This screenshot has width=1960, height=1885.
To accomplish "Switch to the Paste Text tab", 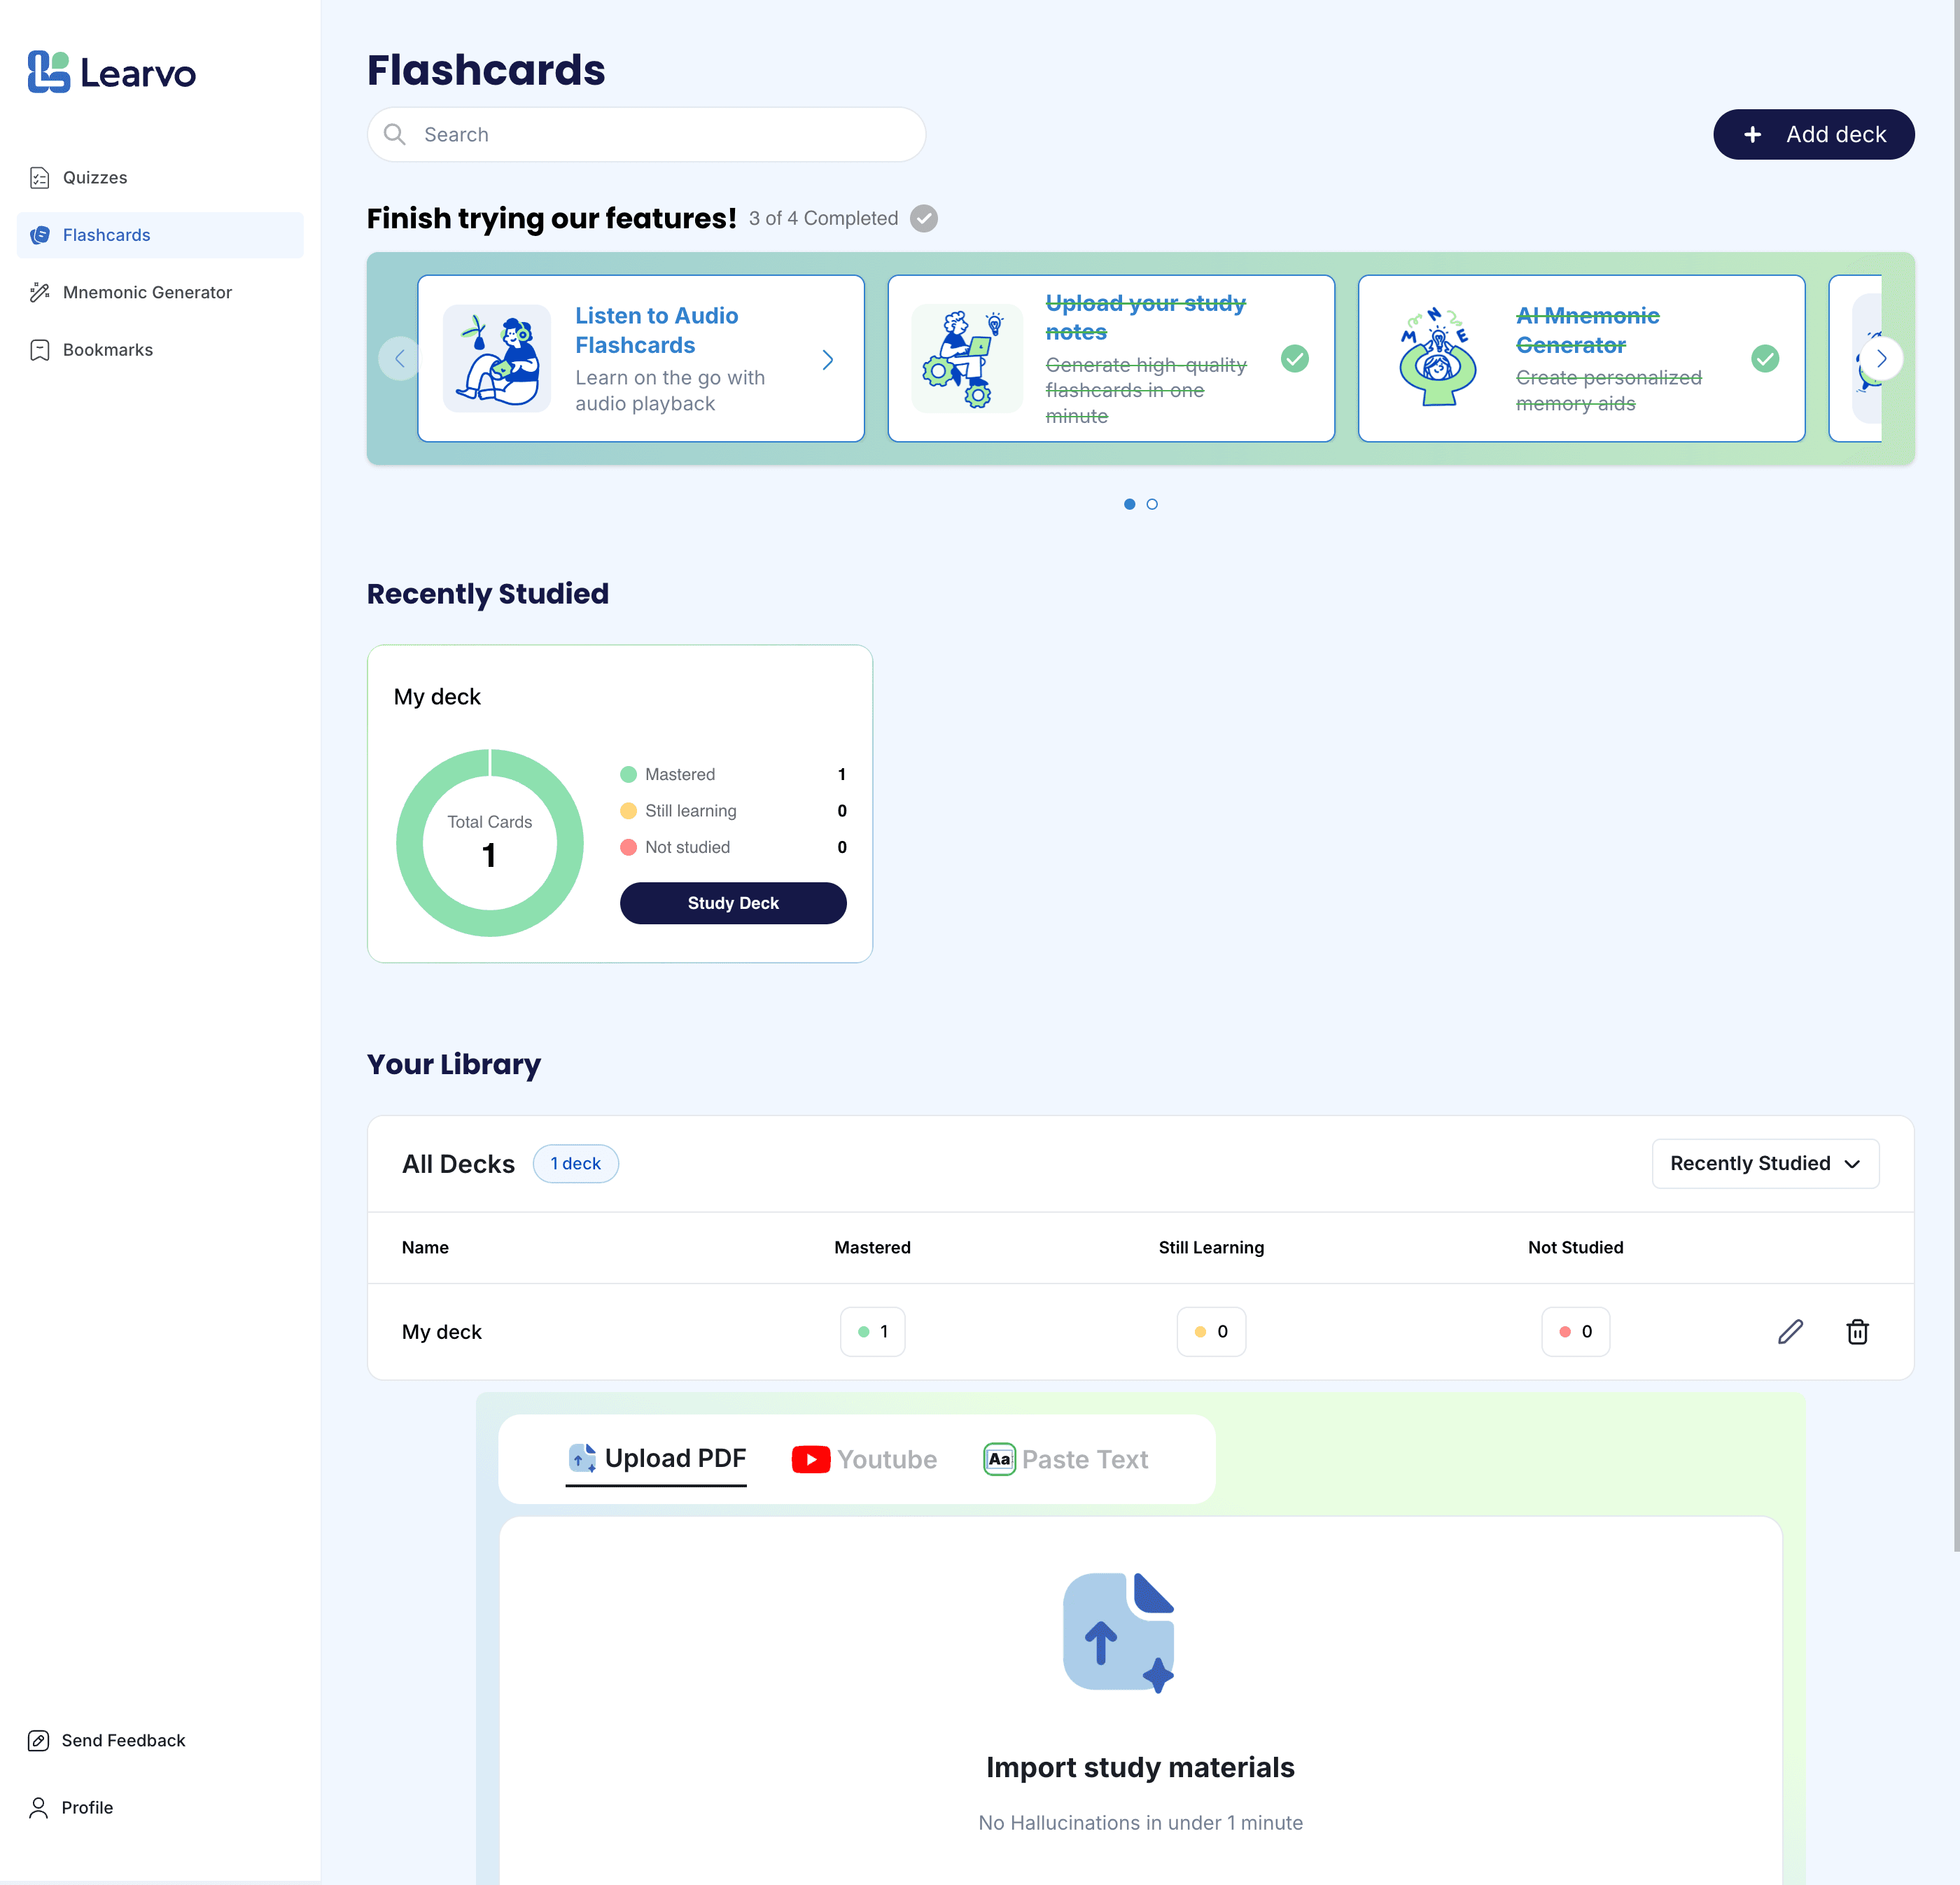I will [1066, 1460].
